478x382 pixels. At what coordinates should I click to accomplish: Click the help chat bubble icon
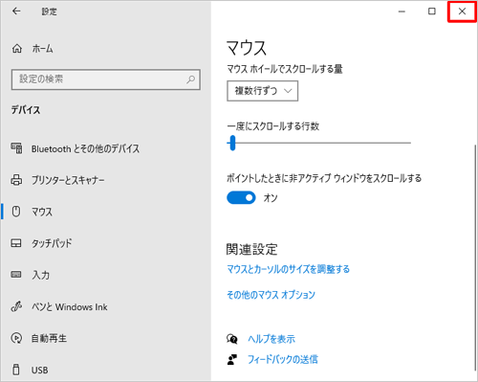tap(232, 339)
